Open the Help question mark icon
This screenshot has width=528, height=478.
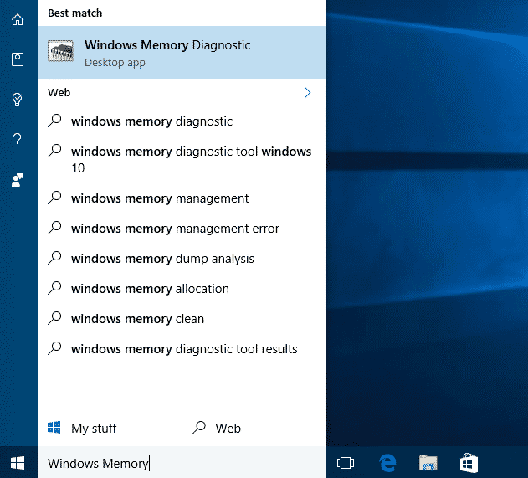tap(18, 140)
